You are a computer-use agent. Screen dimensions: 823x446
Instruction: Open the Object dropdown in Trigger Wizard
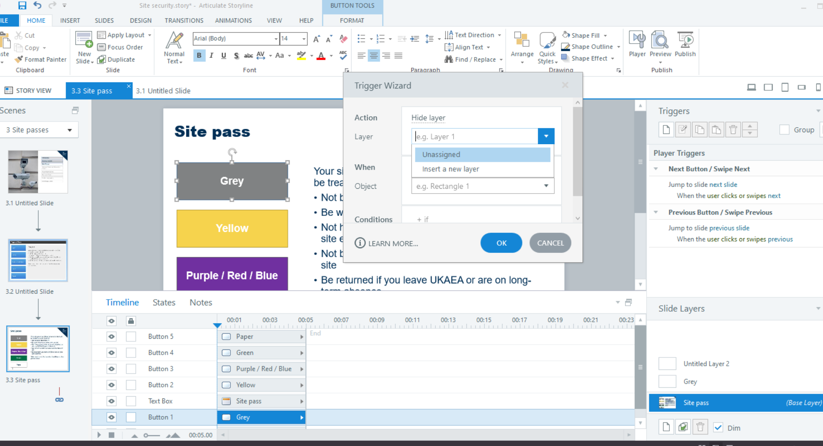(546, 186)
